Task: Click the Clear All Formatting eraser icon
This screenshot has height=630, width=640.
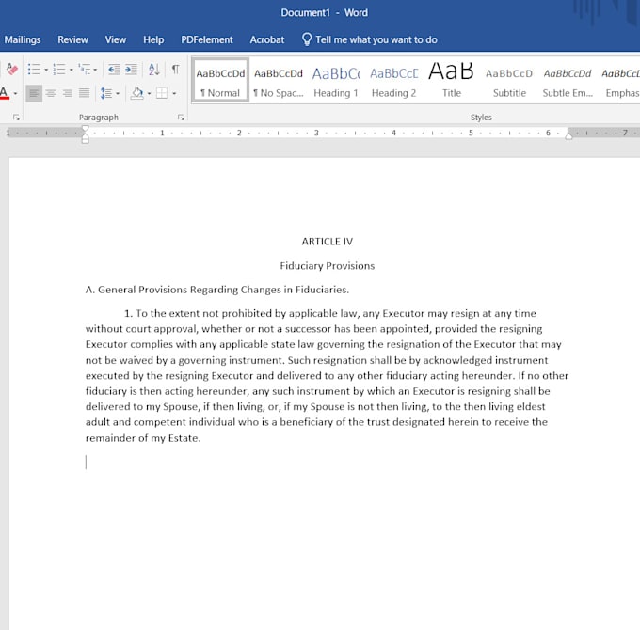Action: pyautogui.click(x=12, y=70)
